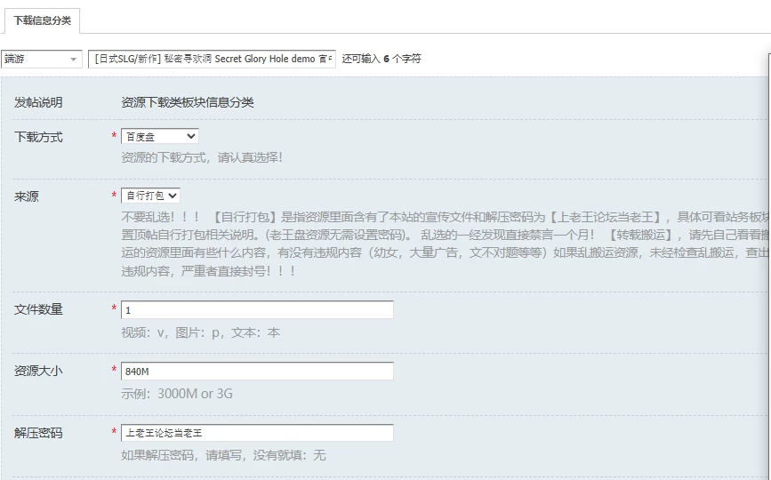This screenshot has height=480, width=771.
Task: Click hint text 视频：v，图片：p，文本：本
Action: [x=201, y=332]
